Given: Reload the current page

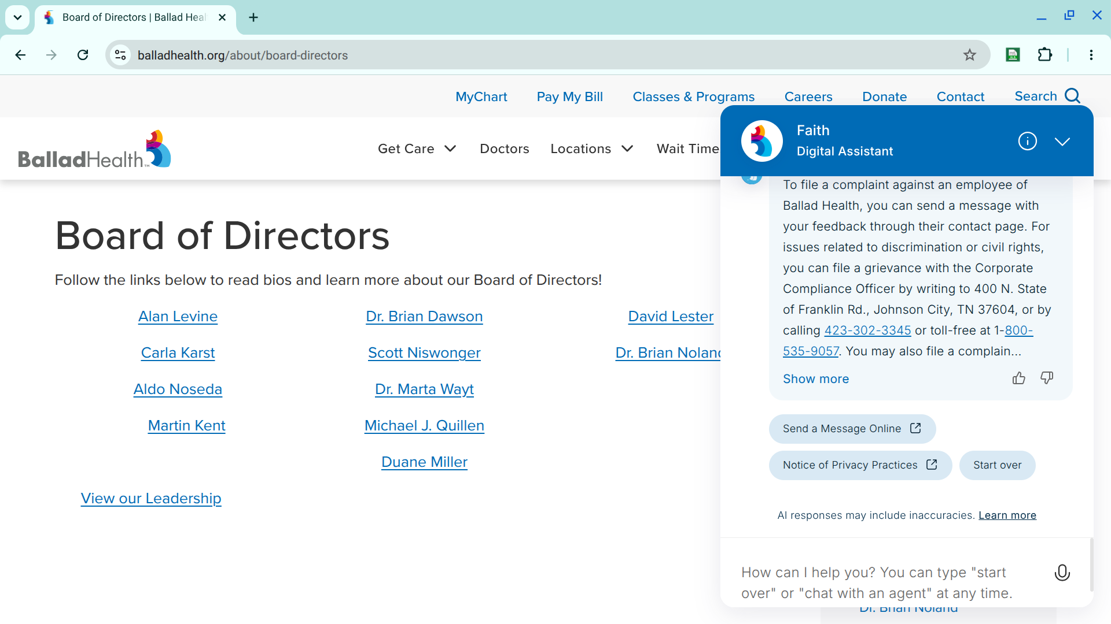Looking at the screenshot, I should pos(83,55).
